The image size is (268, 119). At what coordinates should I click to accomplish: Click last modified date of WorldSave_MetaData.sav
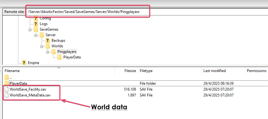pyautogui.click(x=218, y=95)
